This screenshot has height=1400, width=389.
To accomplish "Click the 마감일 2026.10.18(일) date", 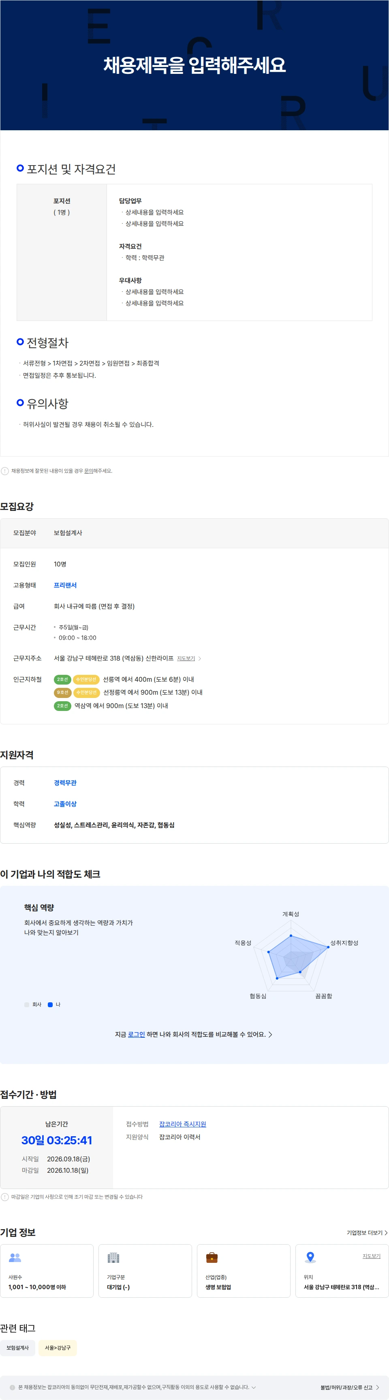I will pos(67,1170).
